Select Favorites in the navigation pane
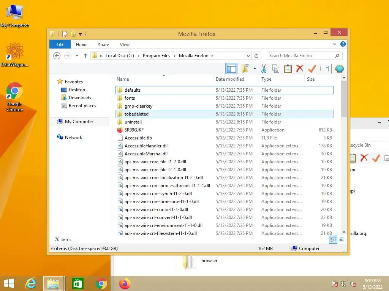This screenshot has height=291, width=389. tap(74, 82)
